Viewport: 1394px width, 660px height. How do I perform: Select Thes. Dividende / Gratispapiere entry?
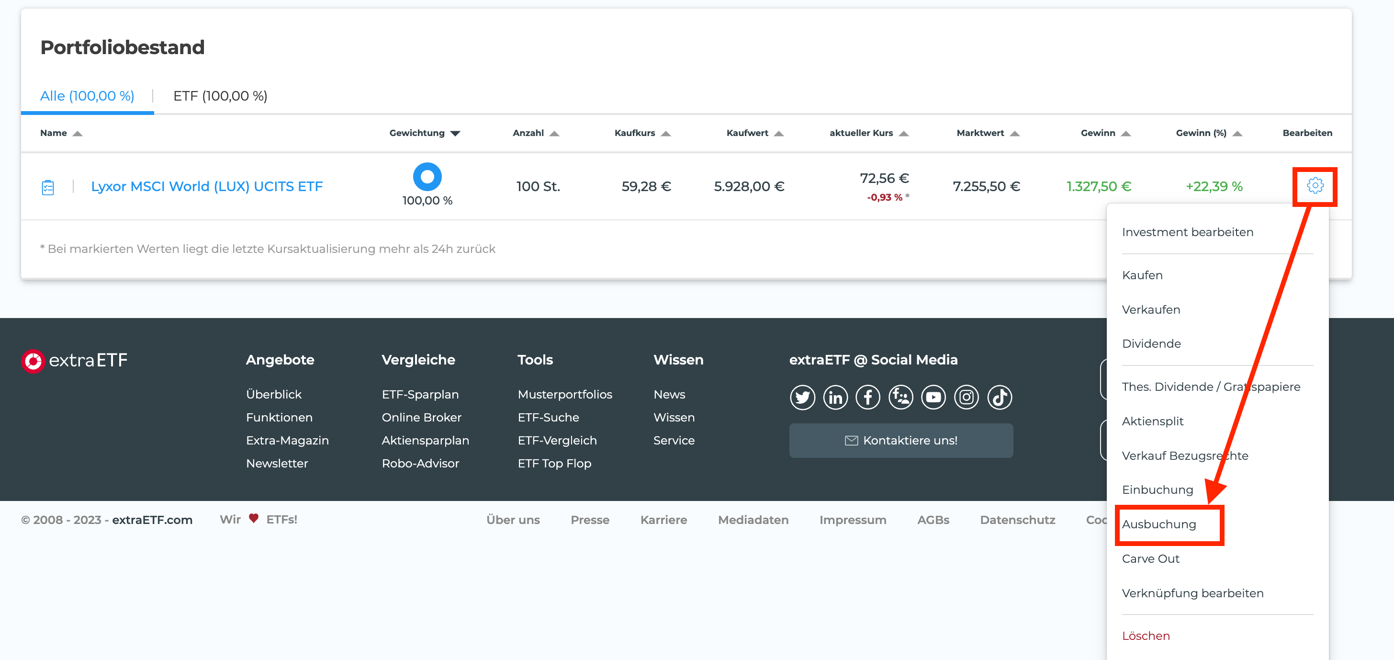click(1211, 387)
